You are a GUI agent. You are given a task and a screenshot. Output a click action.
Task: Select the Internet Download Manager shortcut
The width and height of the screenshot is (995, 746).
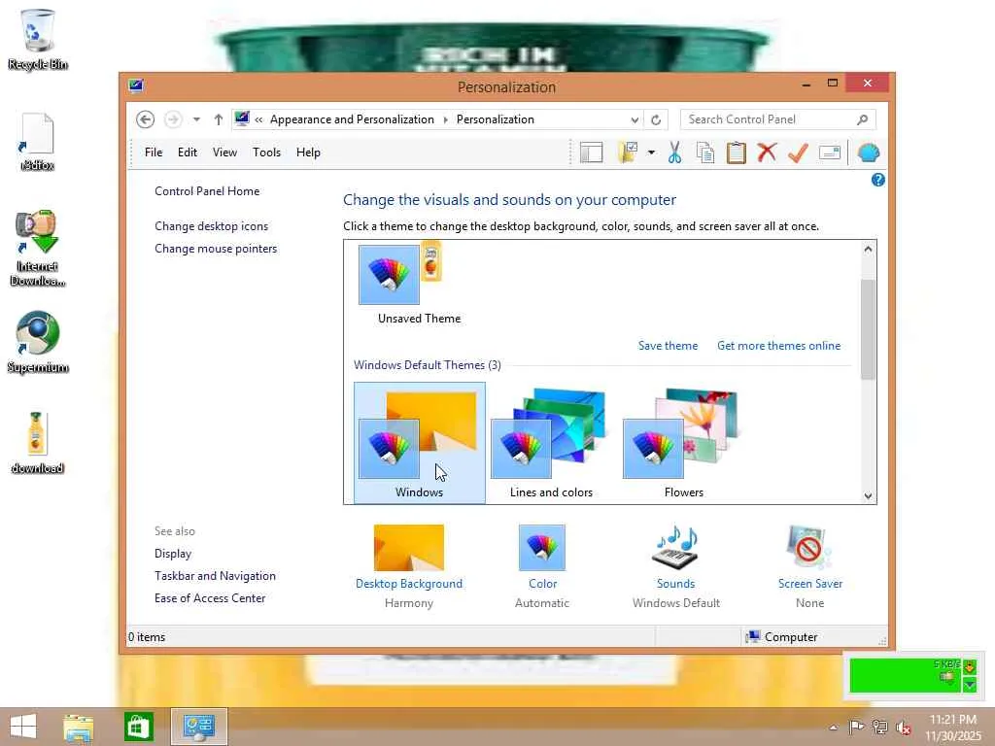(38, 248)
